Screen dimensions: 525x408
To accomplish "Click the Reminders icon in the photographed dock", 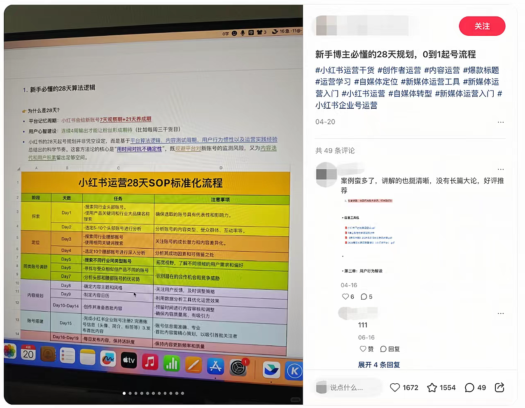I will 68,356.
